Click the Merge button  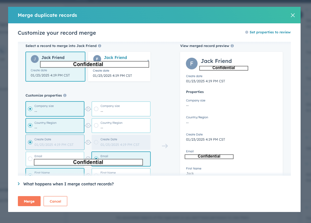(29, 201)
